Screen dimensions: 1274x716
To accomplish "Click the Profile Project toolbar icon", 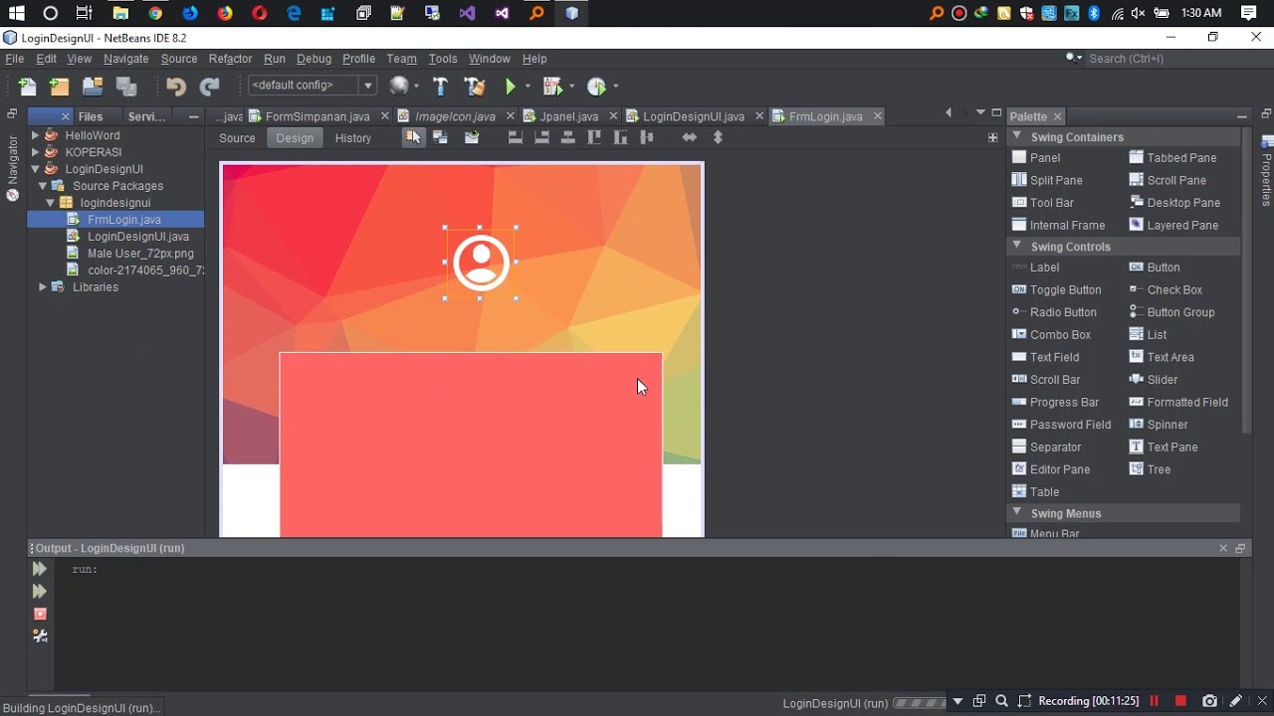I will click(x=597, y=87).
